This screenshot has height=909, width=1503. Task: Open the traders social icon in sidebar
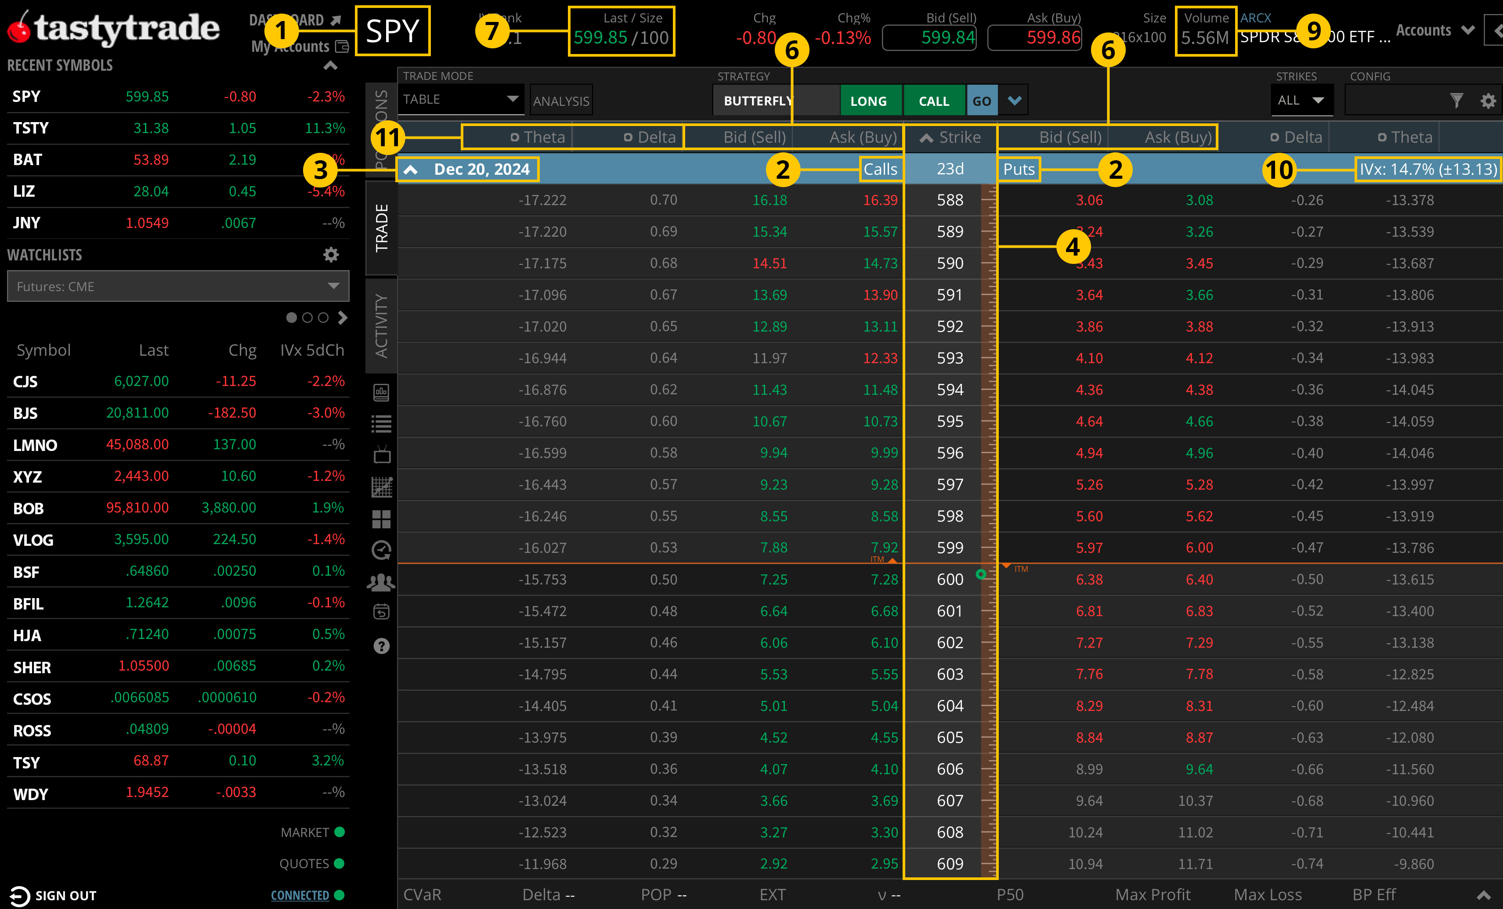pos(381,582)
